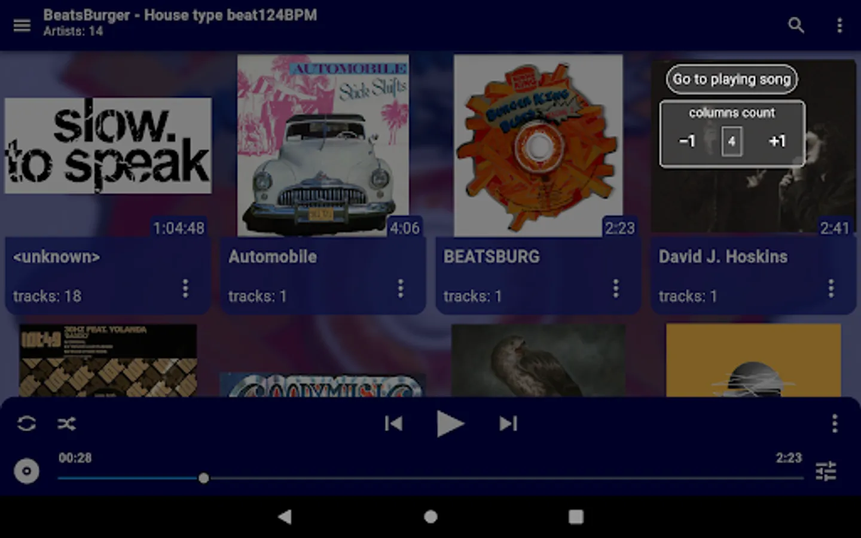Open the slow. to speak album art

click(108, 146)
